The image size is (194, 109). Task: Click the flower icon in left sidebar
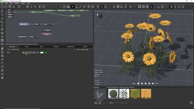tap(2, 33)
